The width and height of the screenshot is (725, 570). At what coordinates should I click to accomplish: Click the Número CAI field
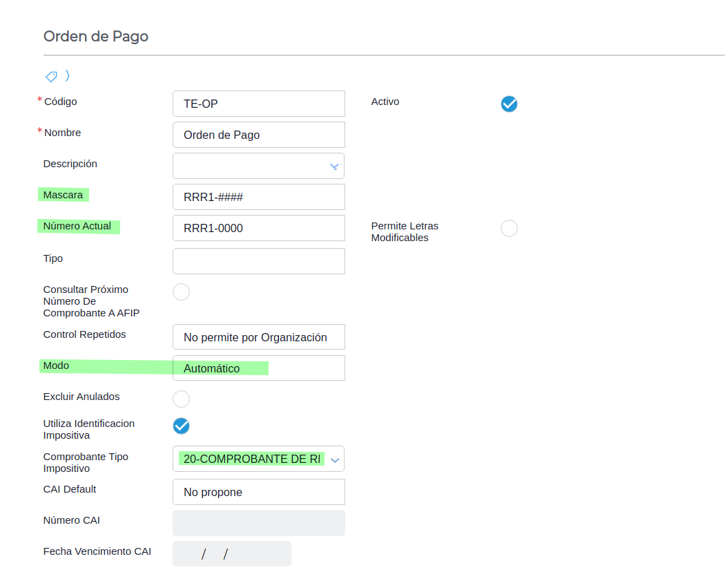pyautogui.click(x=258, y=523)
